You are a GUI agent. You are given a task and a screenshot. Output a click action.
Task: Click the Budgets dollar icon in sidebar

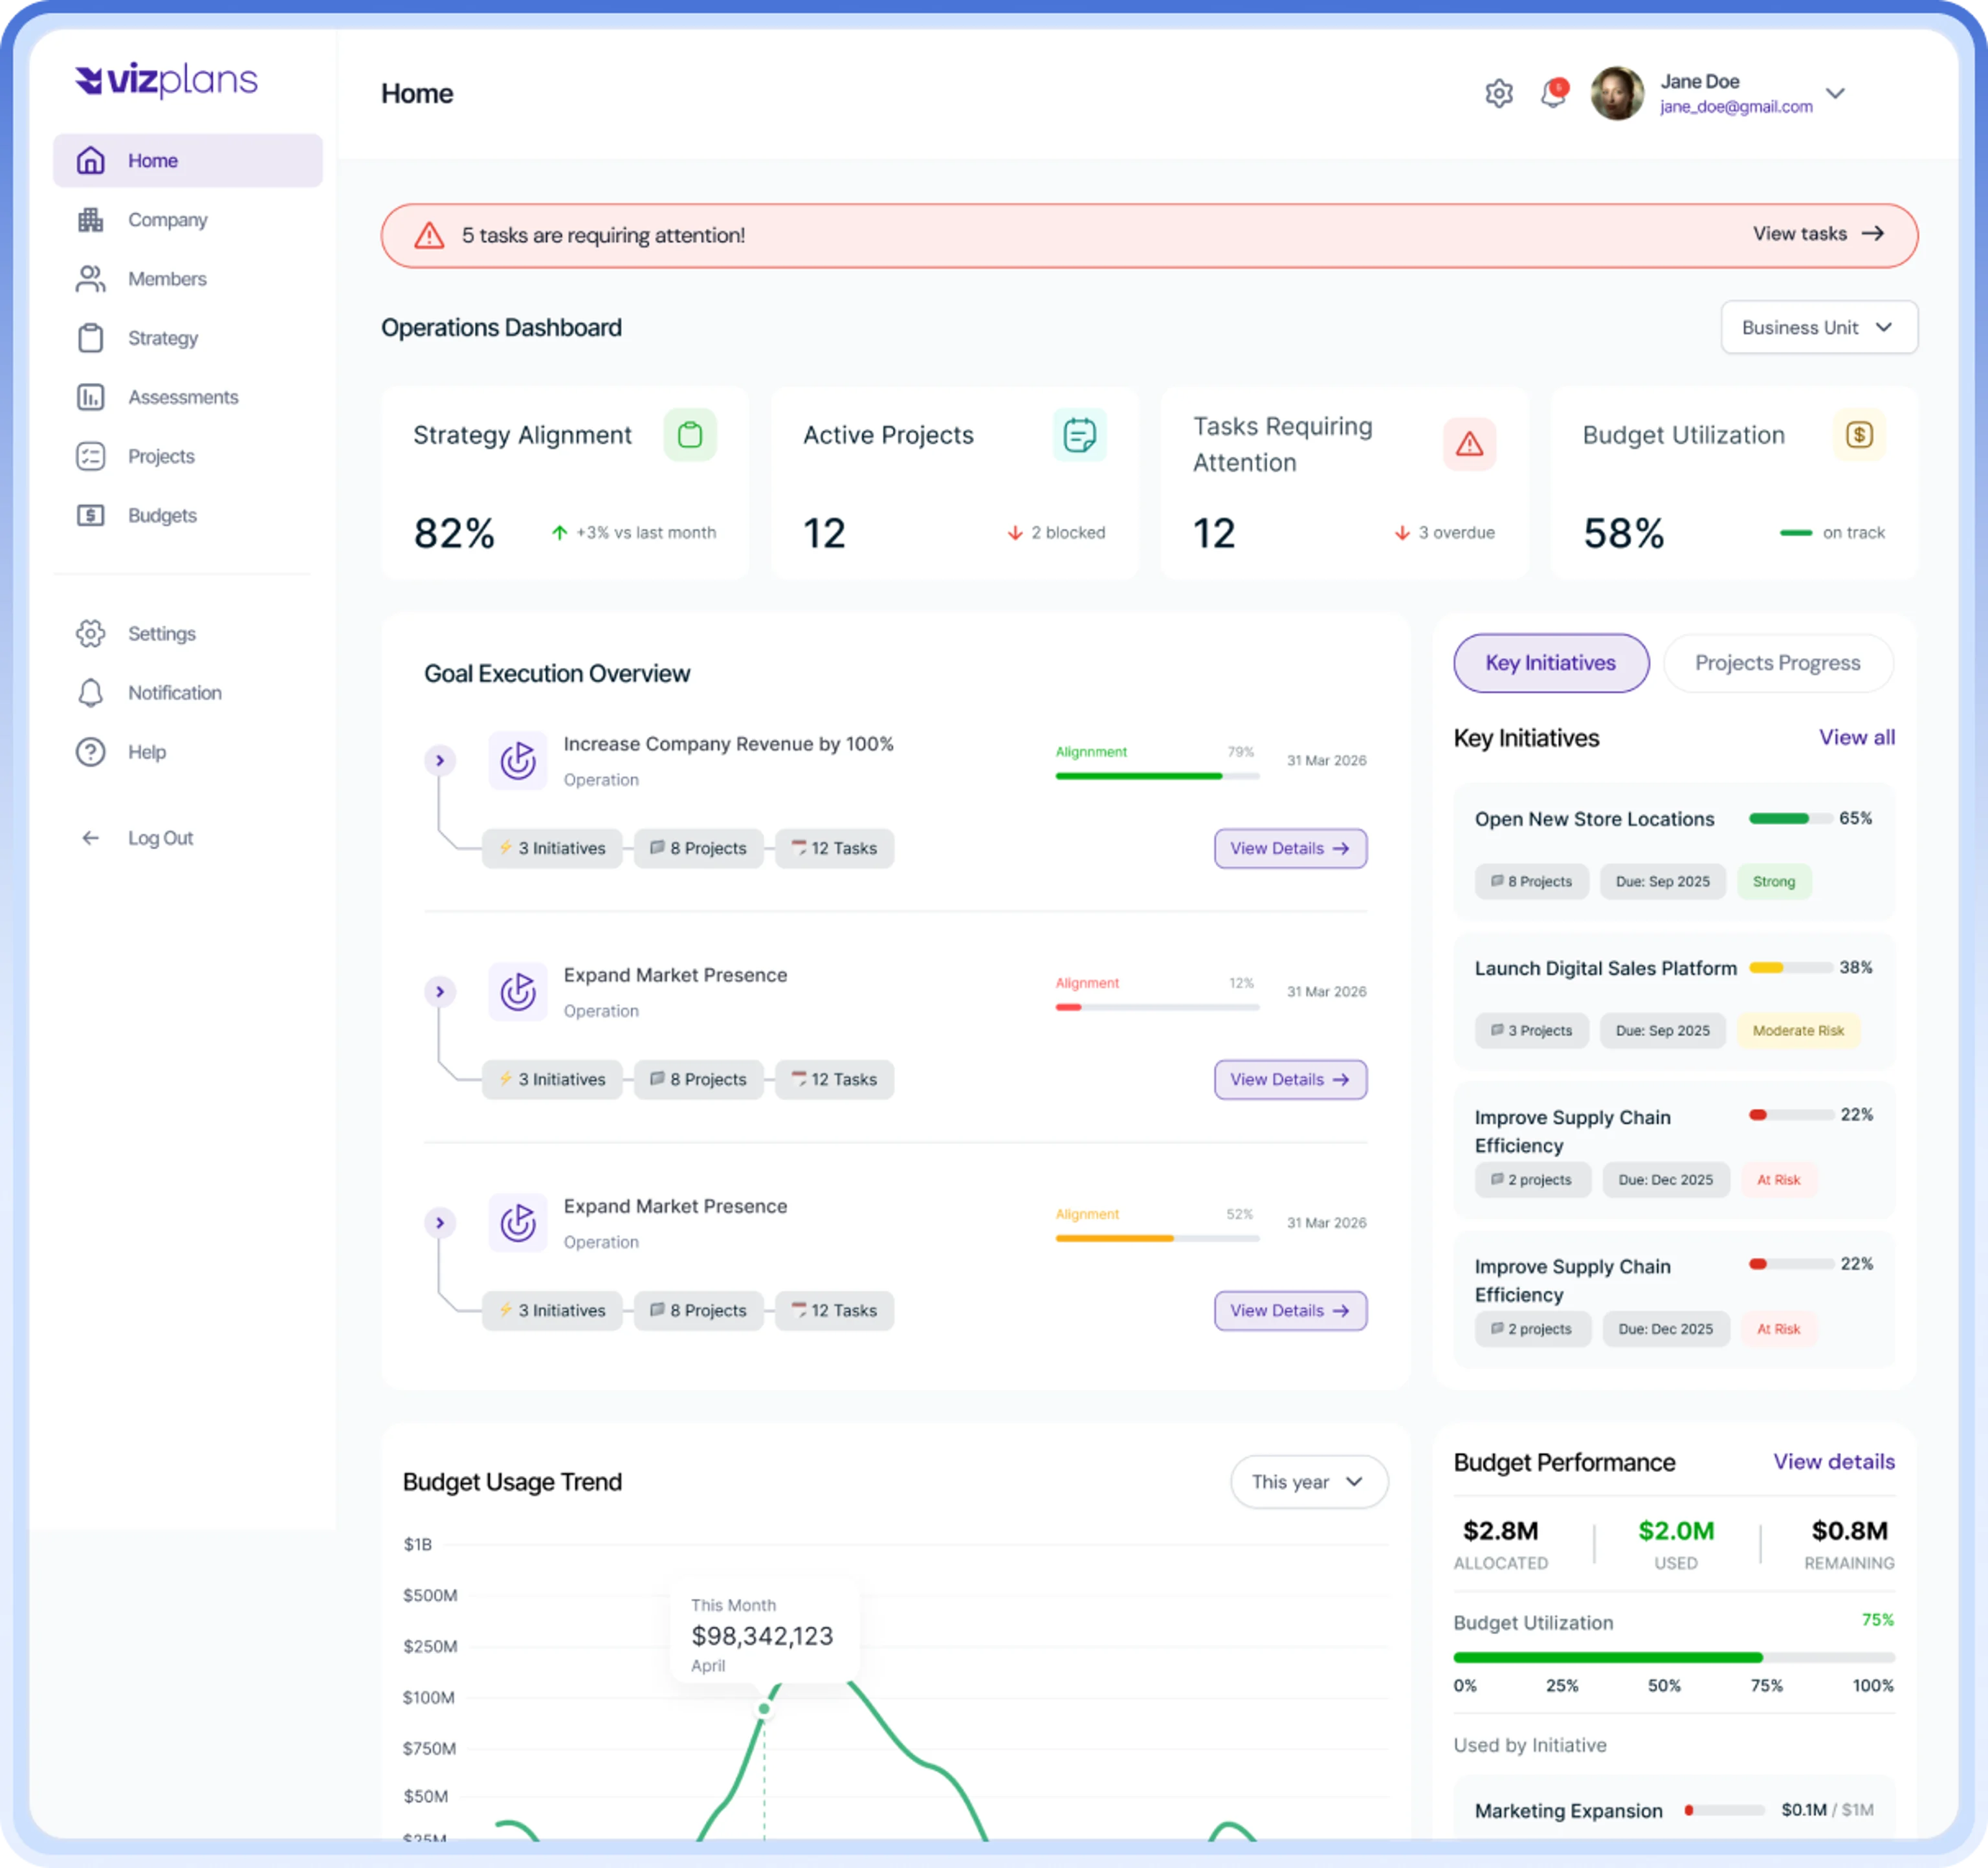click(x=91, y=515)
